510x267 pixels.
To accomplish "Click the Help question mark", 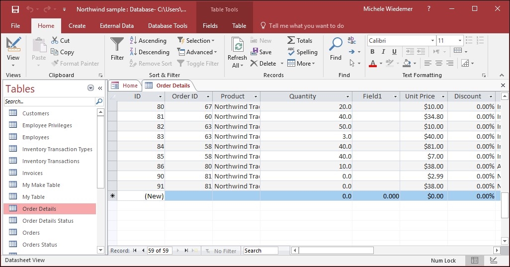I will (x=429, y=9).
